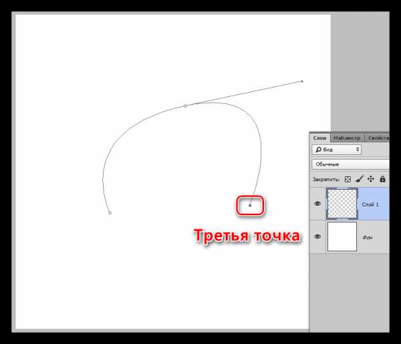Lock transparent pixels icon
401x344 pixels.
(x=348, y=180)
